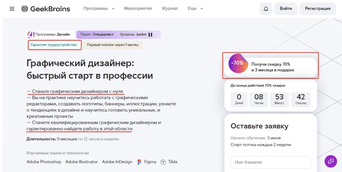Click До конца действия 70% скидки text
Viewport: 342px width, 172px height.
[258, 86]
